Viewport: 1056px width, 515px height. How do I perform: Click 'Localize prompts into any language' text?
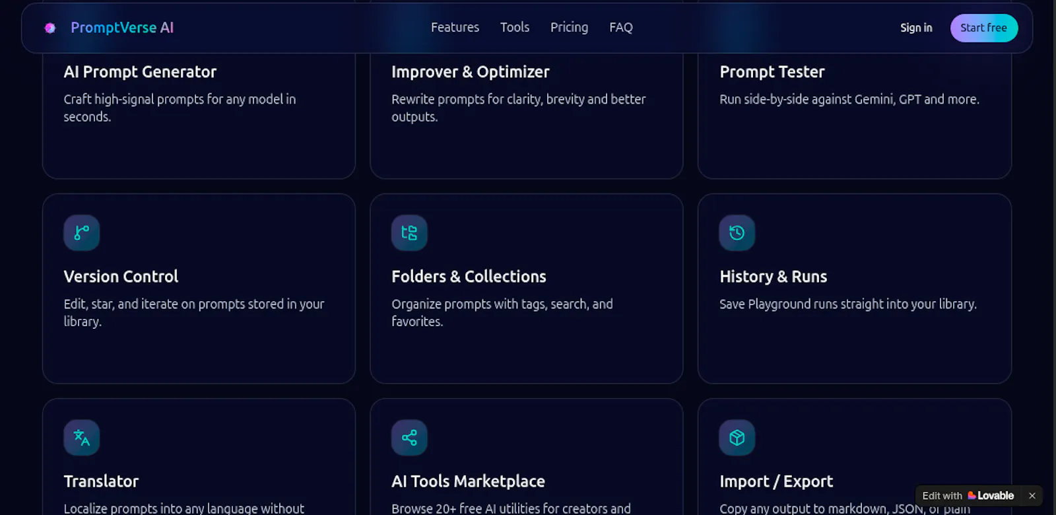[x=183, y=508]
